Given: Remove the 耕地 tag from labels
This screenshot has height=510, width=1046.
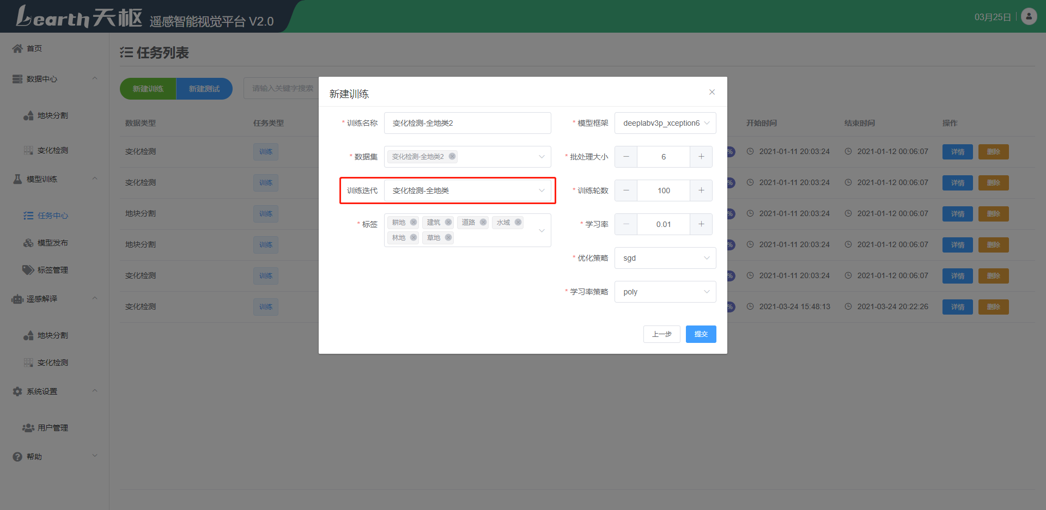Looking at the screenshot, I should [x=413, y=222].
